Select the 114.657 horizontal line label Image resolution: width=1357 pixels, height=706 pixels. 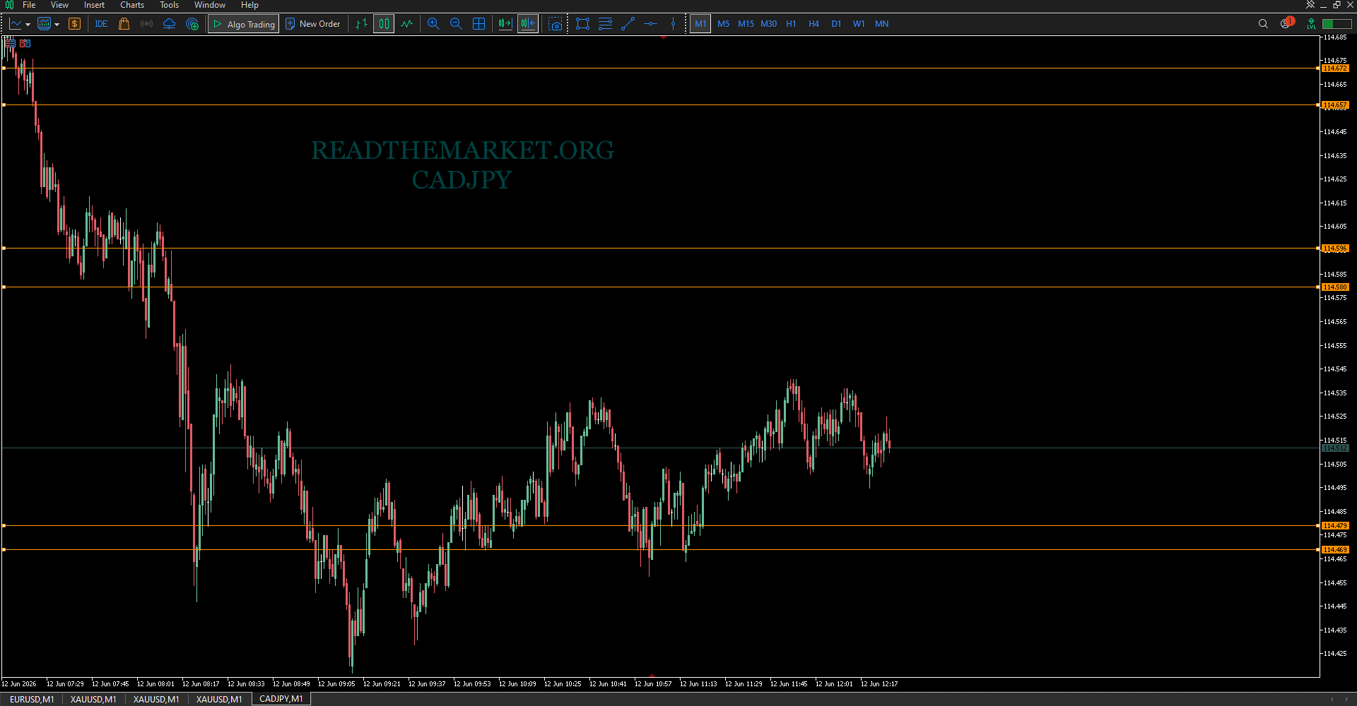[1335, 105]
